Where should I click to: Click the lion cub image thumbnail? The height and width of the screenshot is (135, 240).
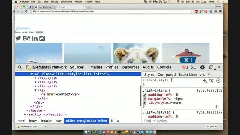point(137,53)
